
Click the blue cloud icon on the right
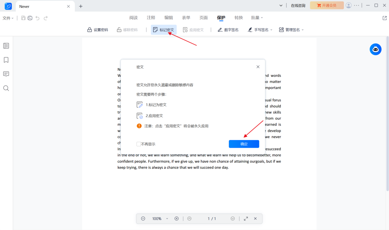pos(375,49)
